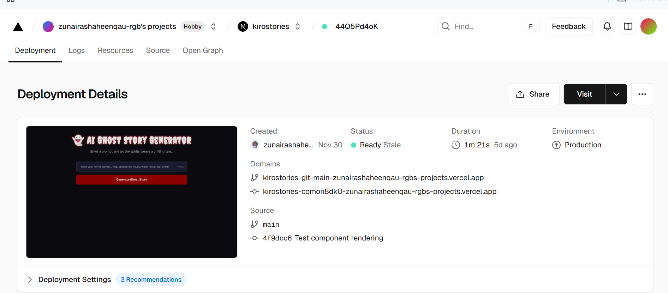Click the Hobby plan badge
The image size is (668, 293).
(x=192, y=26)
